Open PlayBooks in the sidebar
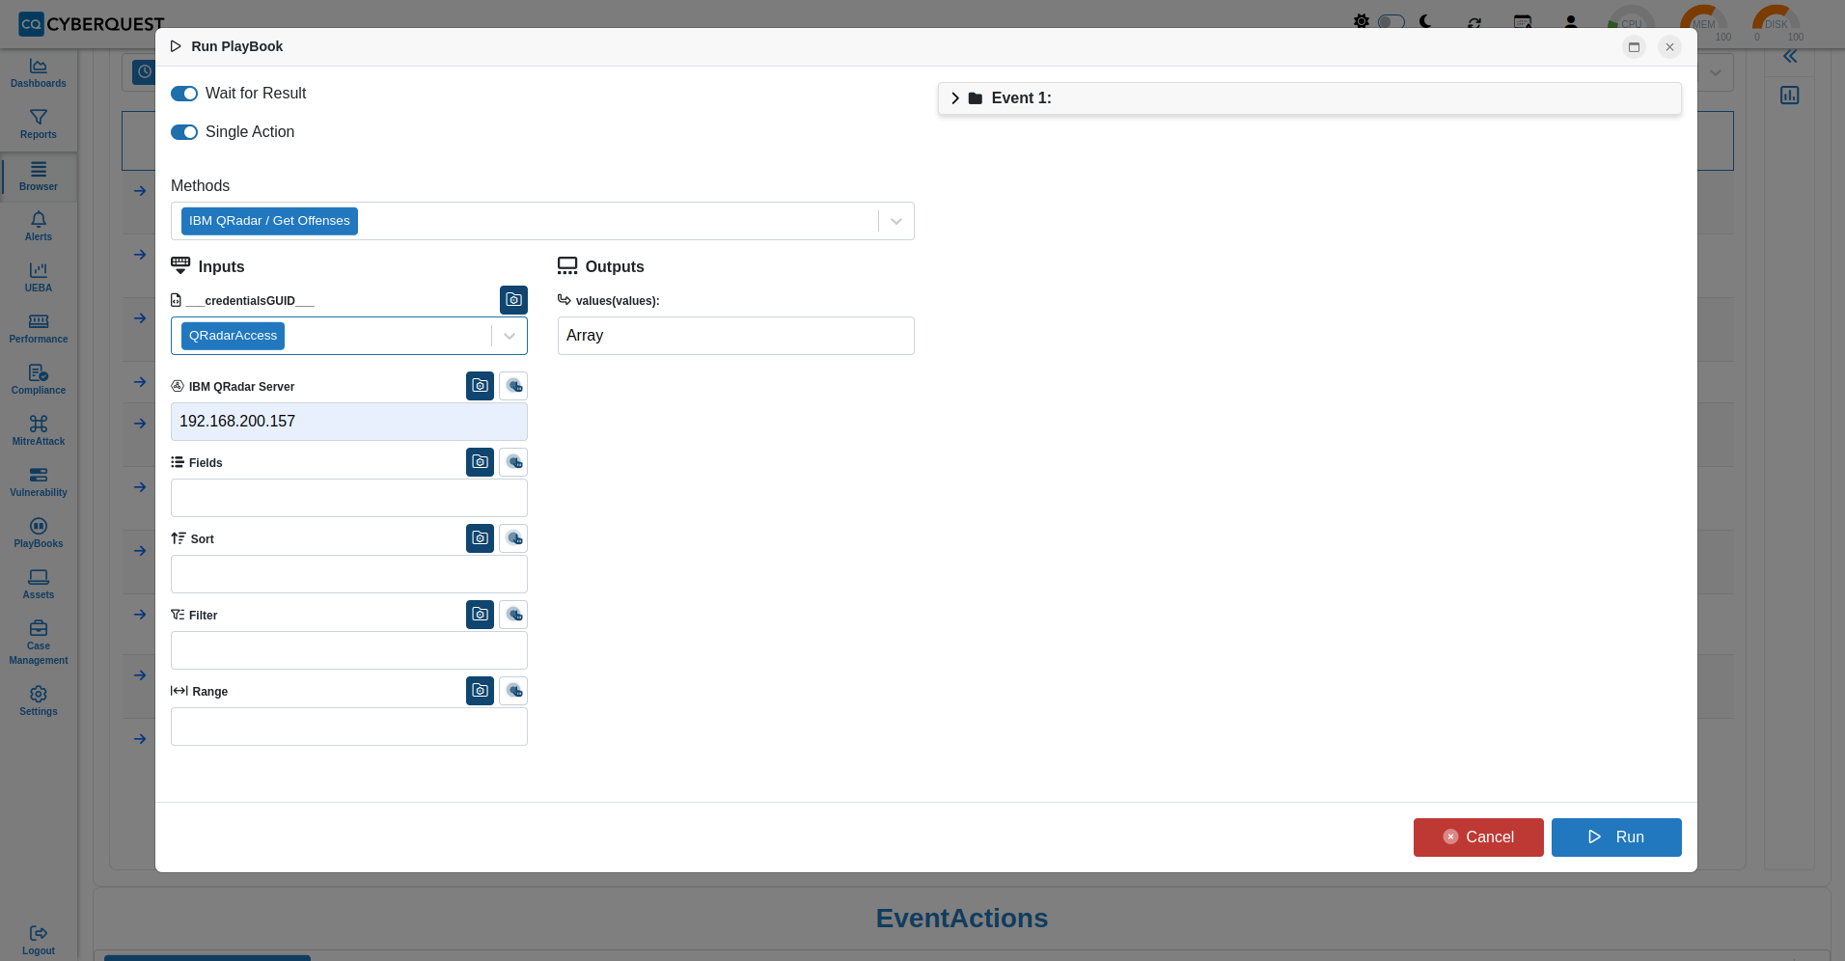This screenshot has height=961, width=1845. pos(39,534)
